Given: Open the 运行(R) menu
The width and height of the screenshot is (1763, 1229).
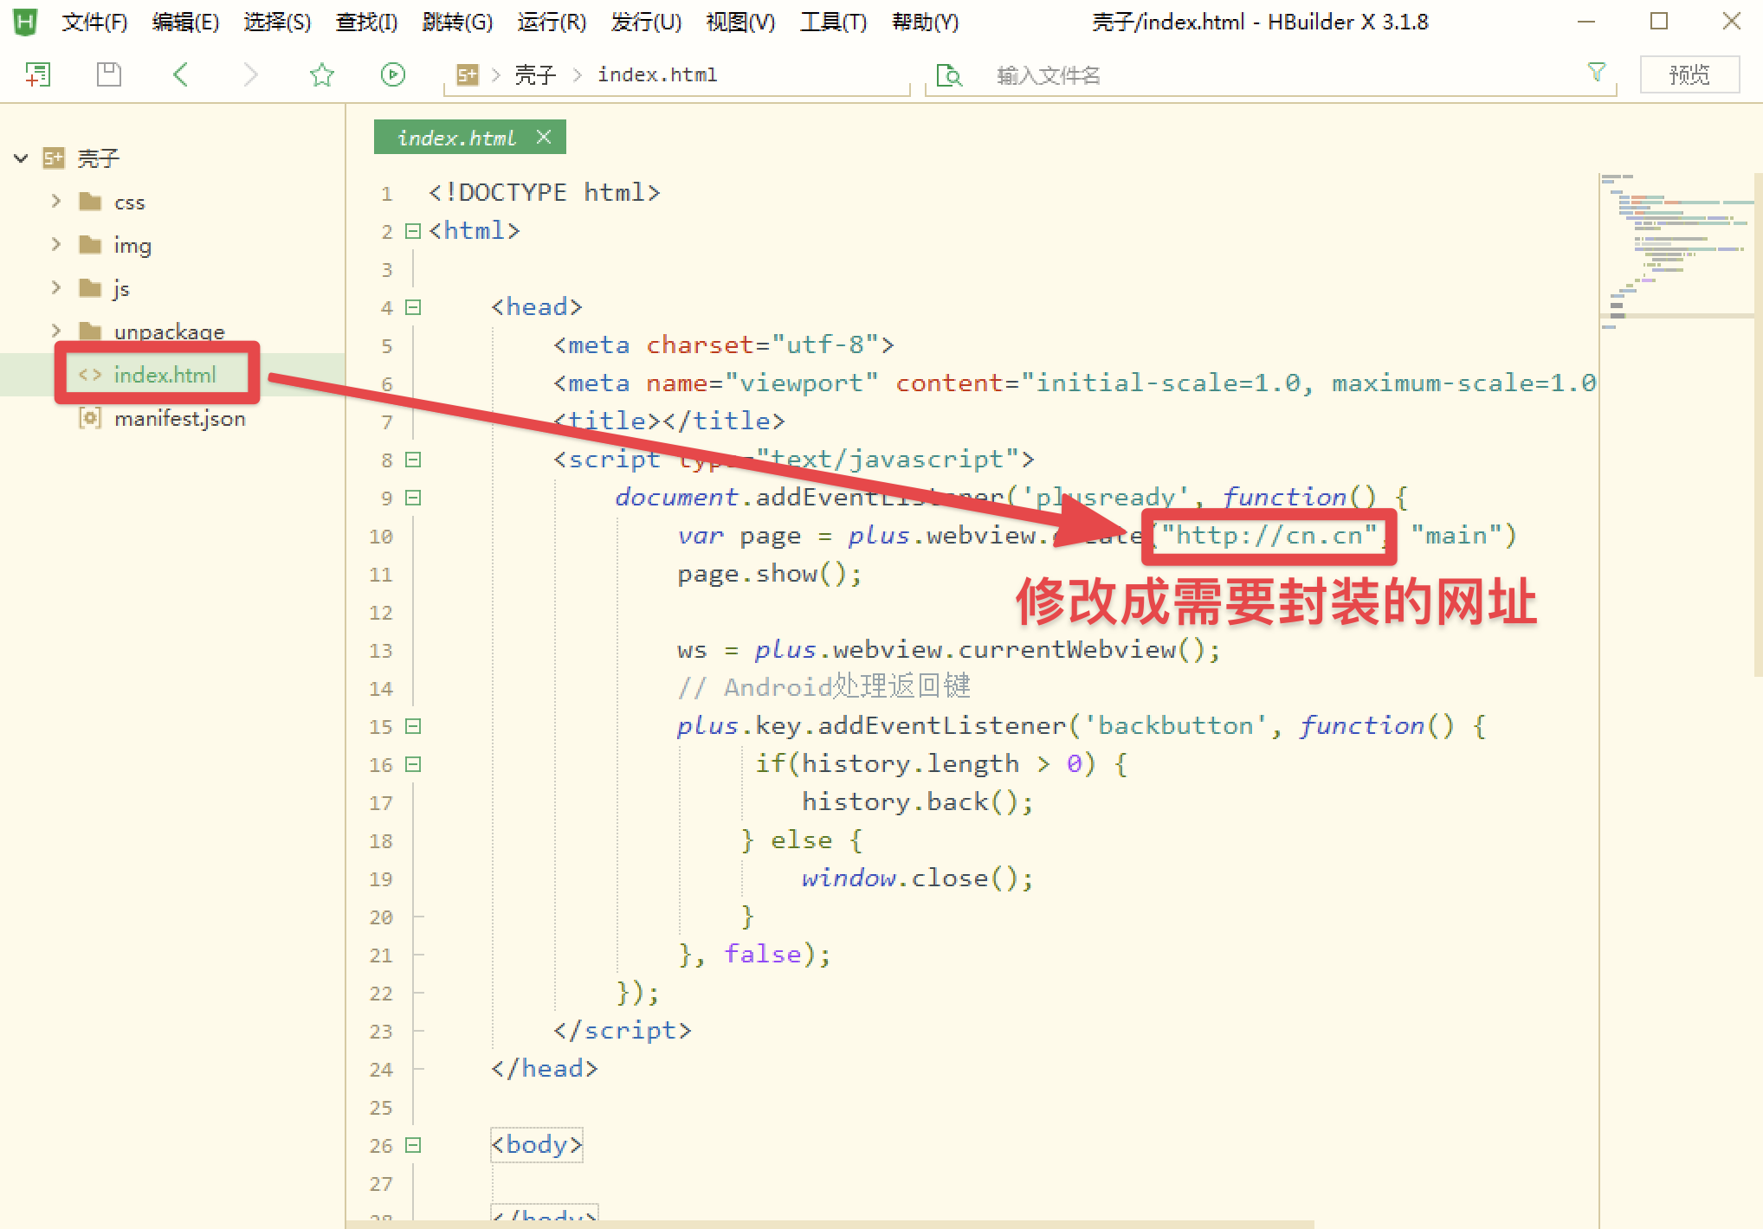Looking at the screenshot, I should [x=551, y=22].
